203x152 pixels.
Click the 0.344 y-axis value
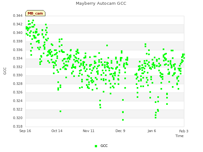point(18,16)
